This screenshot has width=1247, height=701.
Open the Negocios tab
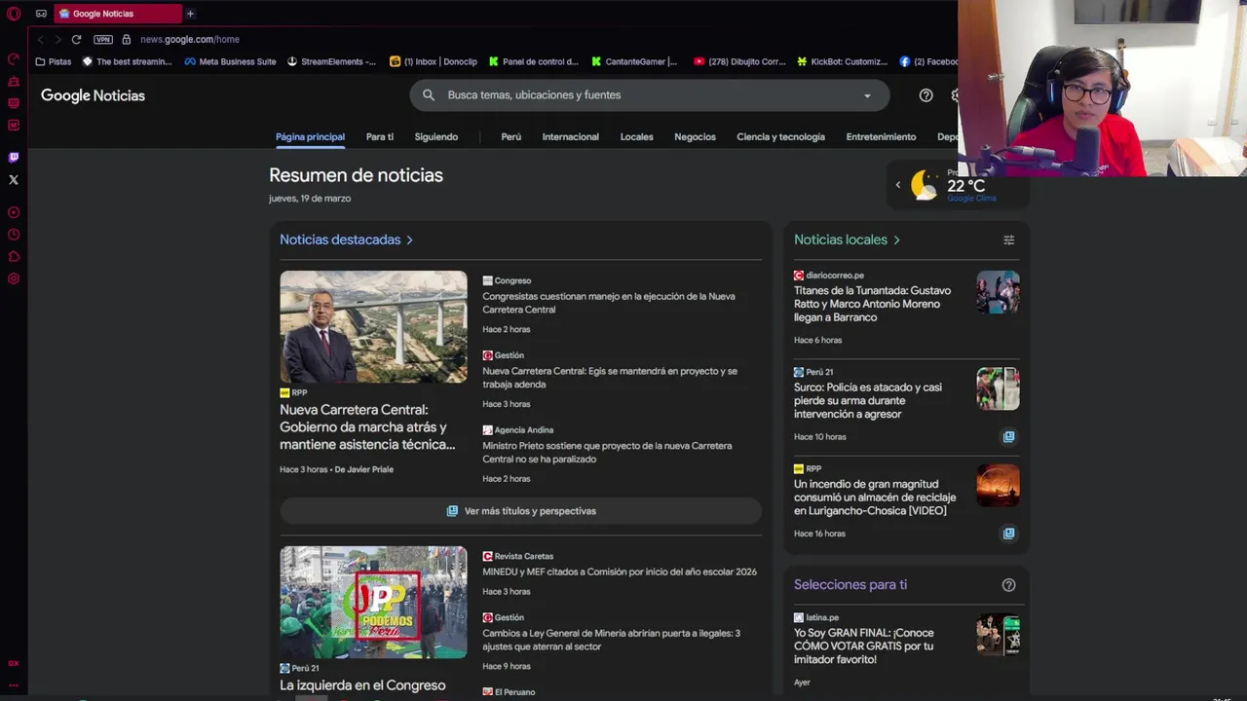pos(695,137)
